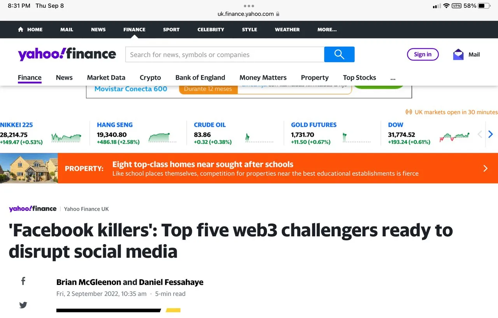The height and width of the screenshot is (318, 498).
Task: Open the Style top navigation item
Action: point(249,30)
